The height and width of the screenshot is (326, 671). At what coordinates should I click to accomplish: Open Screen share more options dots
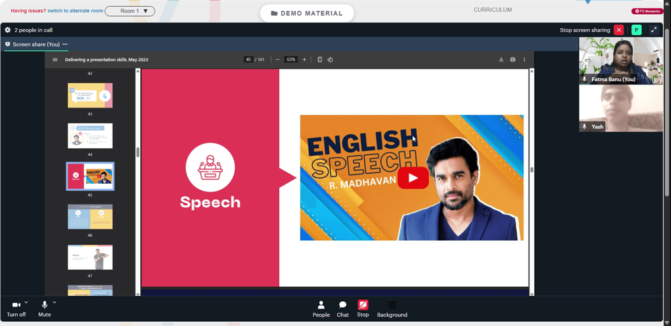click(x=65, y=44)
